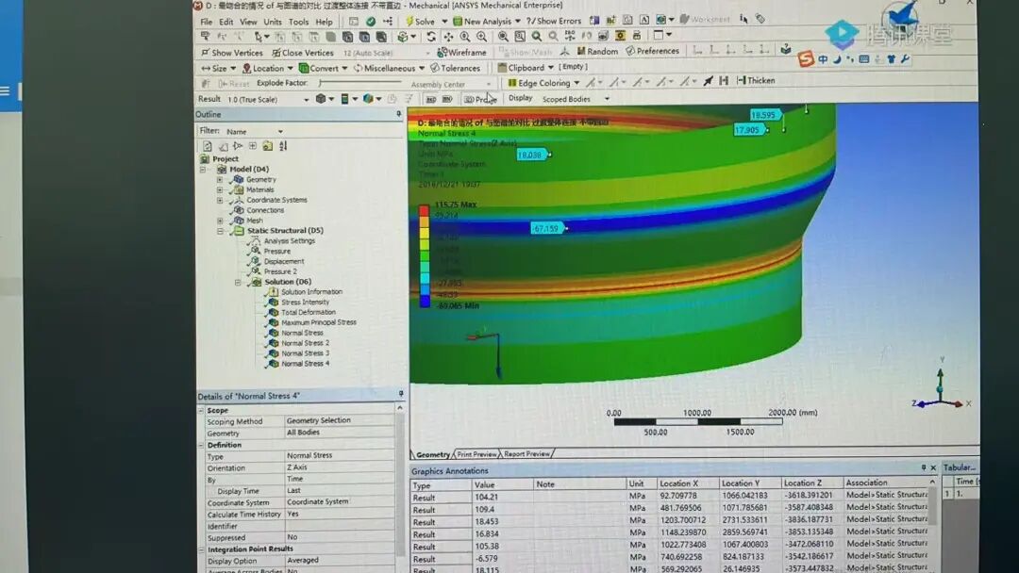Image resolution: width=1019 pixels, height=573 pixels.
Task: Click the -67.159 probe label
Action: pyautogui.click(x=546, y=228)
